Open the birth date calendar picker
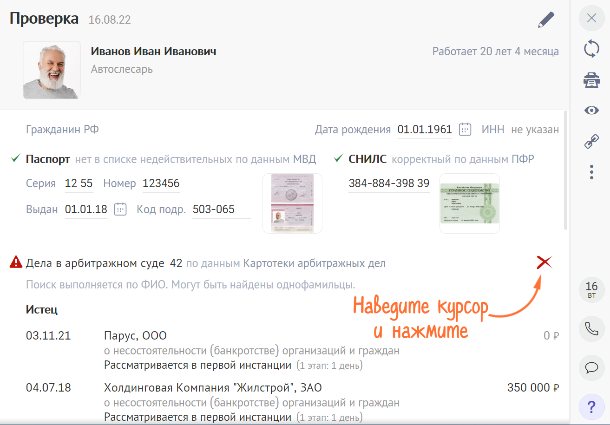Image resolution: width=610 pixels, height=425 pixels. point(465,129)
